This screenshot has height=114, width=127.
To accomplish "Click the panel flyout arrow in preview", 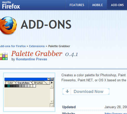I will [x=52, y=83].
